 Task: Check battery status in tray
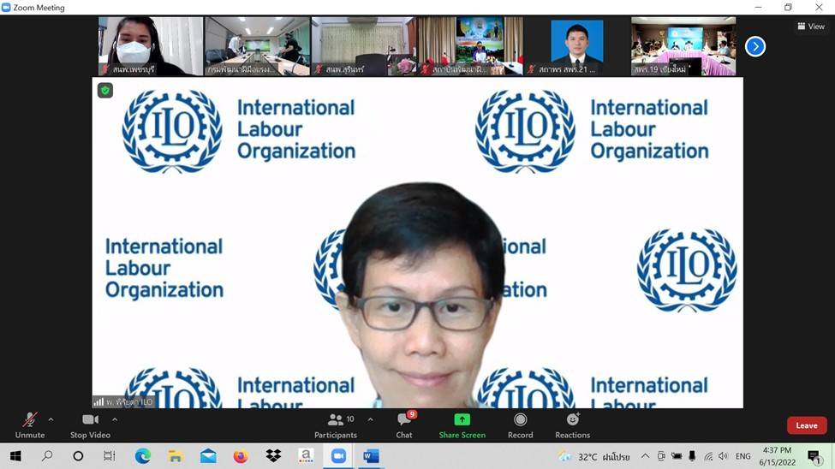(x=677, y=456)
